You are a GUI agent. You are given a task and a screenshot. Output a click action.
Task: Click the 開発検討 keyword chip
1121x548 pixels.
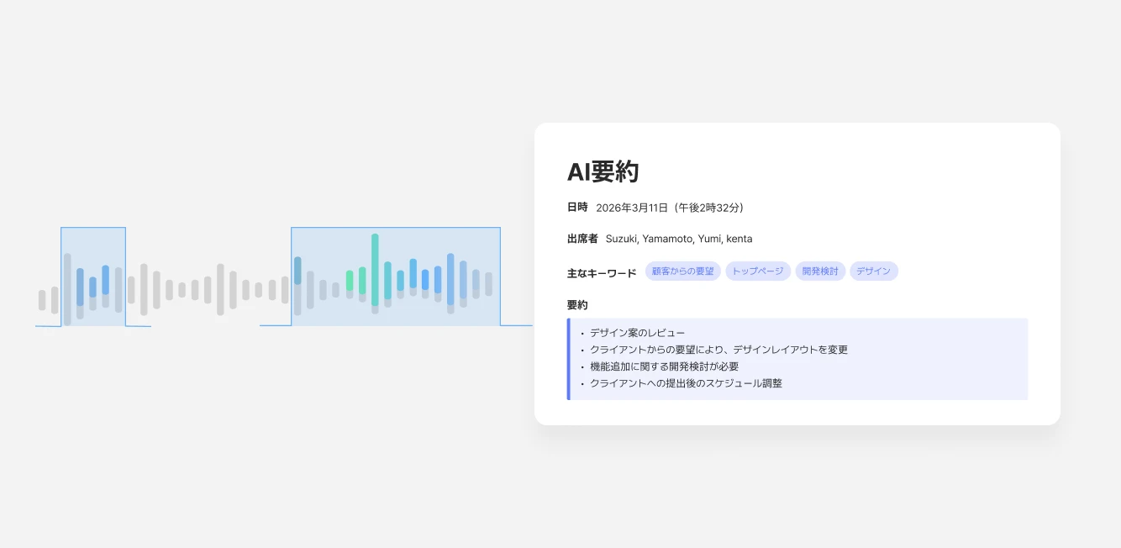pyautogui.click(x=819, y=271)
